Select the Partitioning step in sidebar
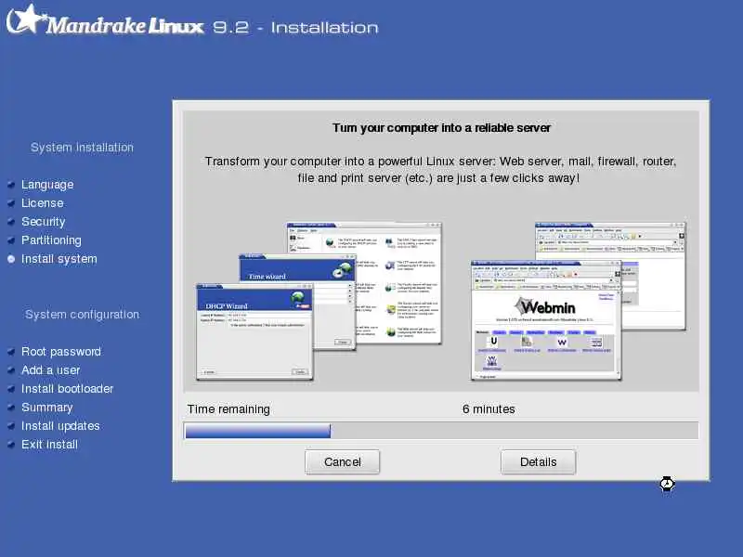Screen dimensions: 743x557 click(x=51, y=240)
